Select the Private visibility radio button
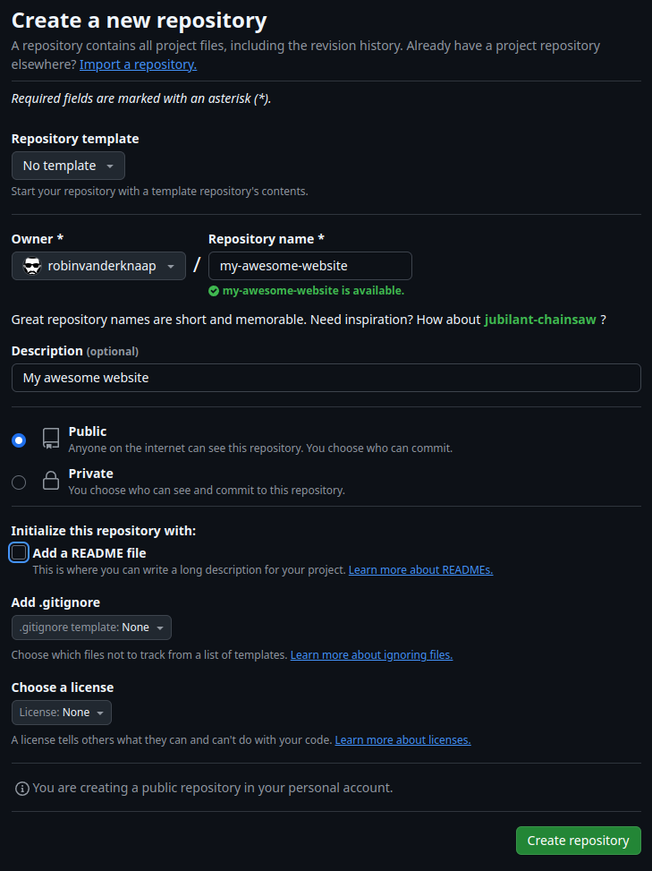Viewport: 652px width, 871px height. pyautogui.click(x=19, y=482)
